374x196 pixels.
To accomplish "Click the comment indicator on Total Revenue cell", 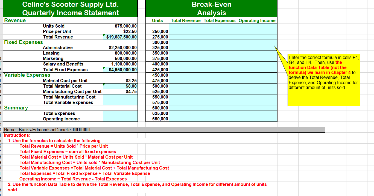I will [x=104, y=35].
